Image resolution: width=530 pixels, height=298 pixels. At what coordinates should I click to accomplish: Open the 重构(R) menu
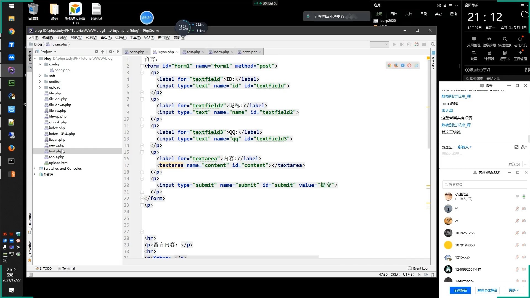[106, 38]
